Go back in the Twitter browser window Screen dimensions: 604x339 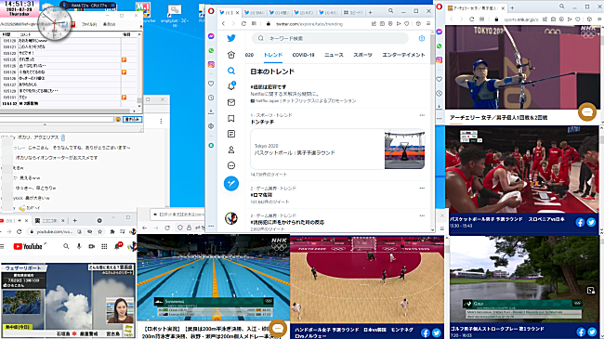[223, 23]
